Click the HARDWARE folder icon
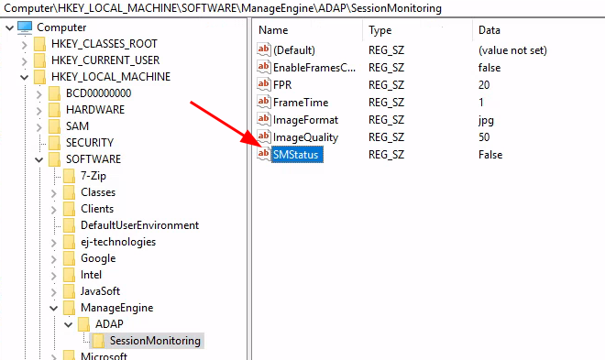 (x=54, y=110)
